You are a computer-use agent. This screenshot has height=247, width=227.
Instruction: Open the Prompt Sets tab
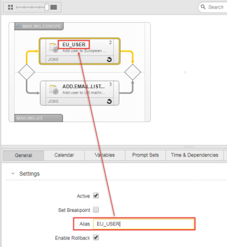click(x=145, y=155)
